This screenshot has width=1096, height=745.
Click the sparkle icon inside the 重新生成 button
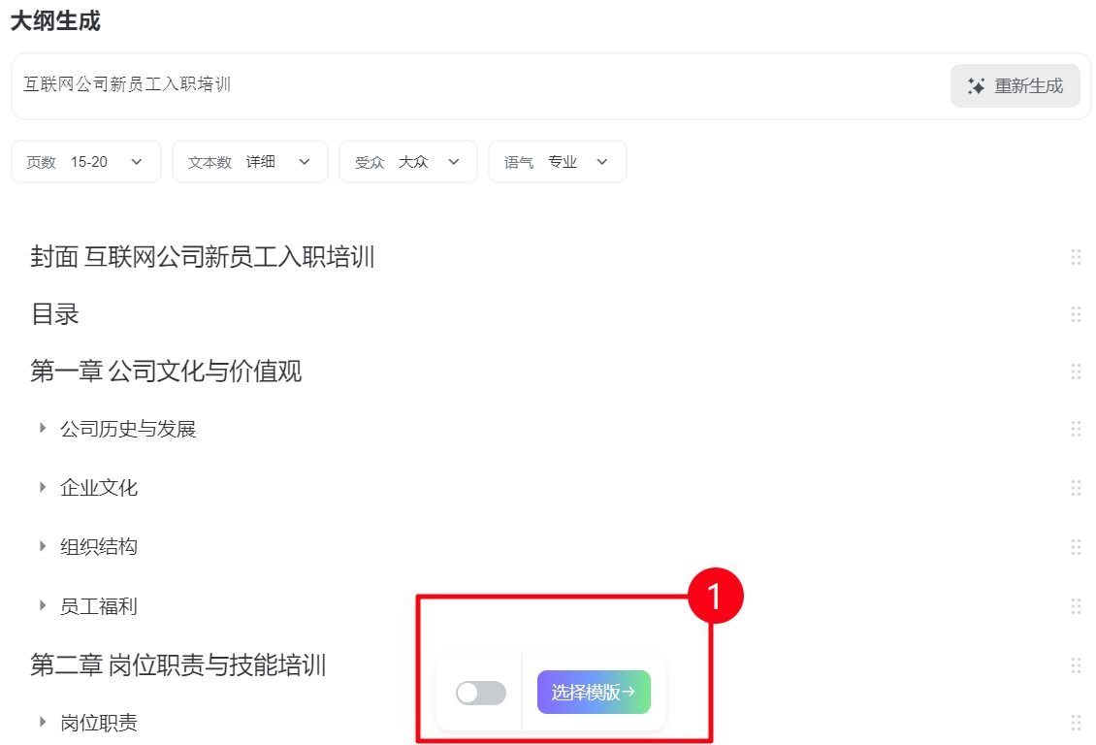(975, 86)
